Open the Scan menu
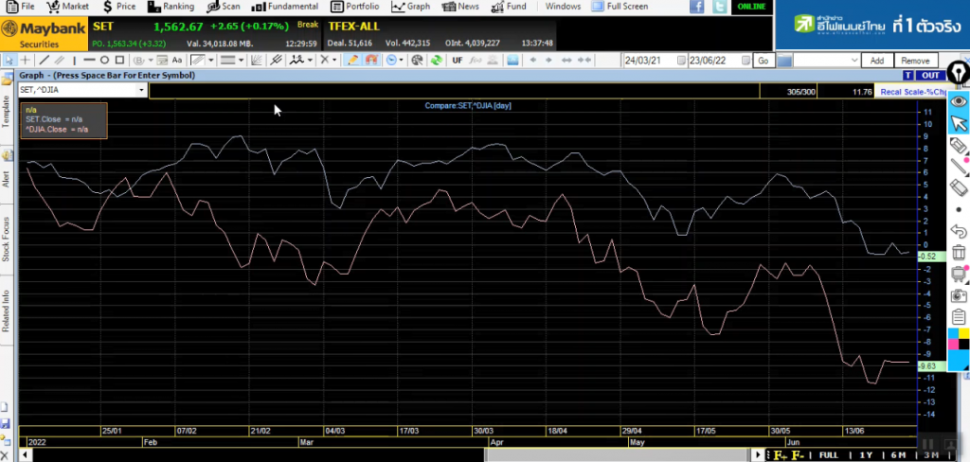970x462 pixels. point(224,7)
